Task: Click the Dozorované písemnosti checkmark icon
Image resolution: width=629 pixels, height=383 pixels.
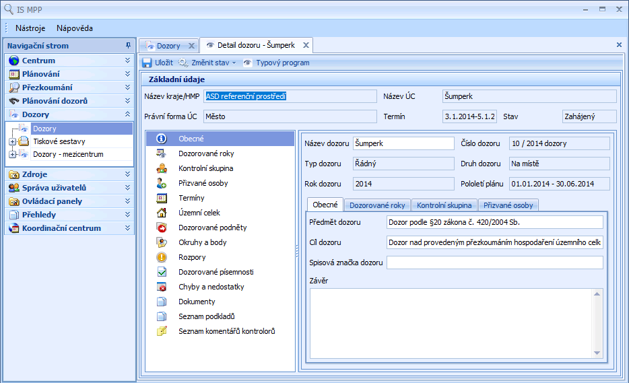Action: point(161,272)
